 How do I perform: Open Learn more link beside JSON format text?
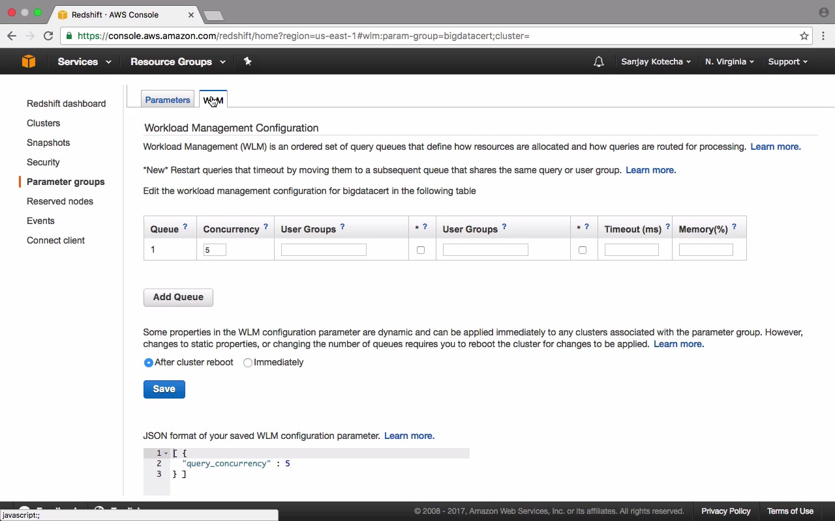[x=410, y=436]
